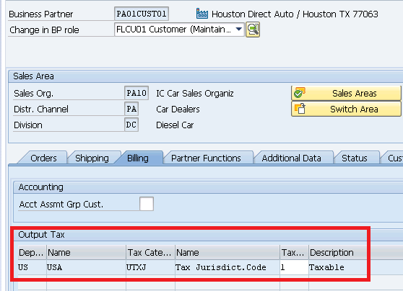Click the Sales Areas checkmark icon
The image size is (403, 291).
tap(299, 93)
